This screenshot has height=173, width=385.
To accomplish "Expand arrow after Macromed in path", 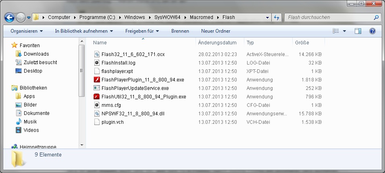I will pos(218,17).
